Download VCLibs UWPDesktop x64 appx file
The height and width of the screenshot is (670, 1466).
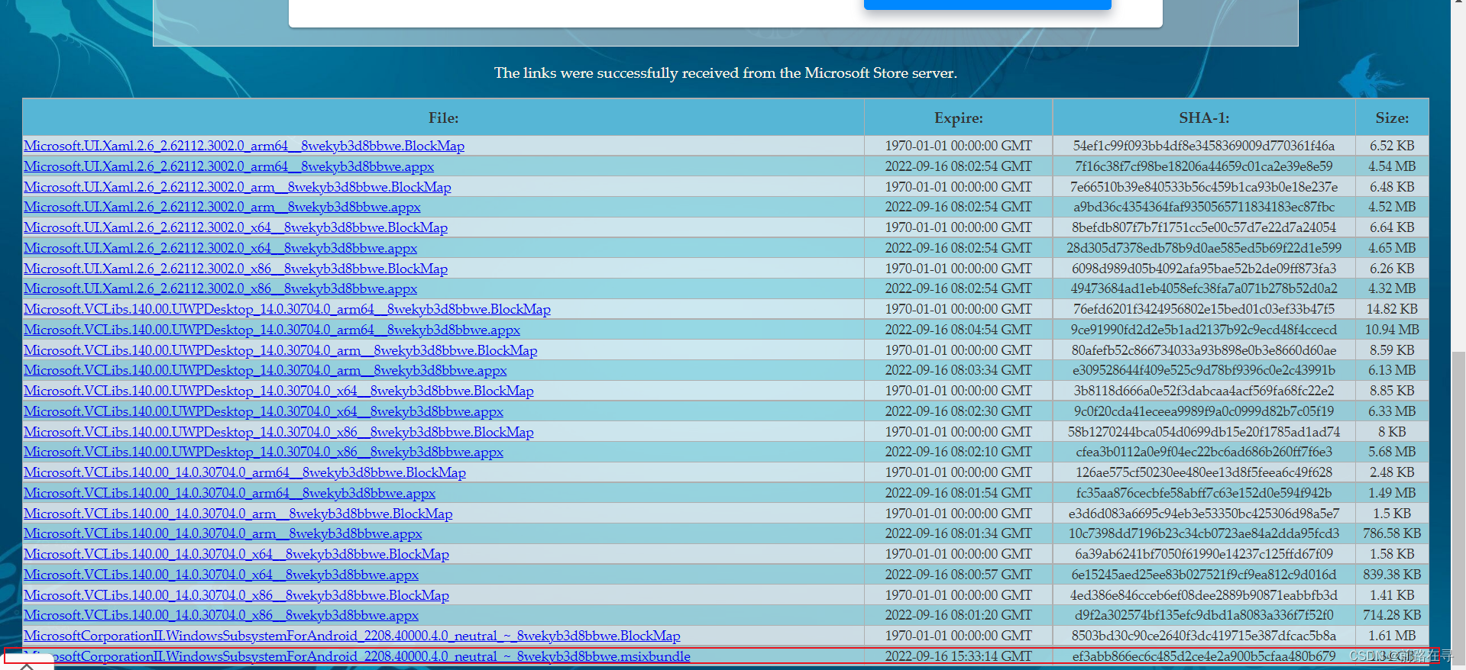click(264, 411)
